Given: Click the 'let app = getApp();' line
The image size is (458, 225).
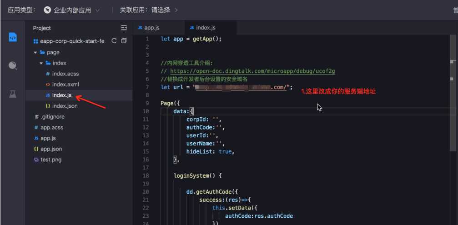Looking at the screenshot, I should click(191, 39).
